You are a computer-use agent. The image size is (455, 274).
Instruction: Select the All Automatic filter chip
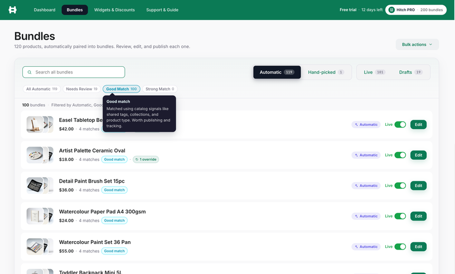(42, 89)
